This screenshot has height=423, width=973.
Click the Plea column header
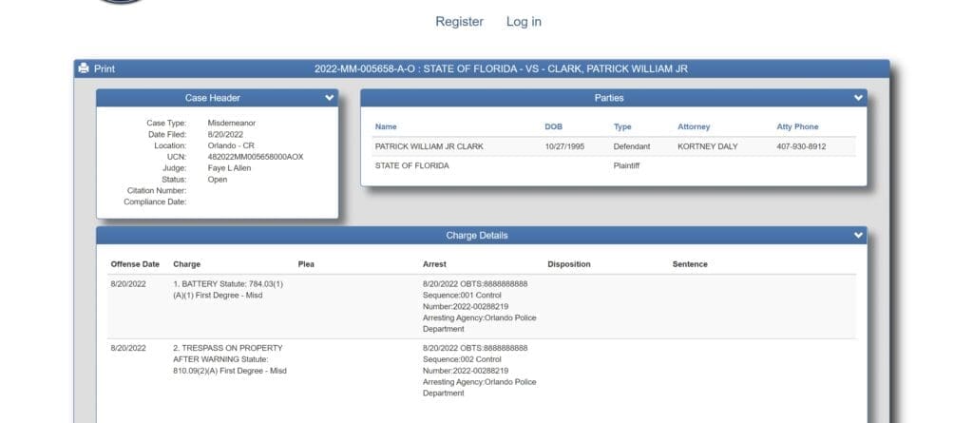pos(306,264)
